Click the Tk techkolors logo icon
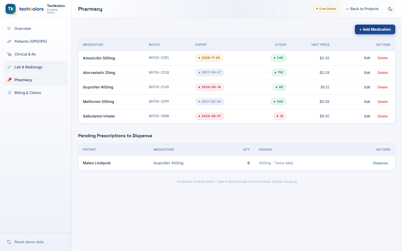The image size is (402, 251). tap(11, 9)
